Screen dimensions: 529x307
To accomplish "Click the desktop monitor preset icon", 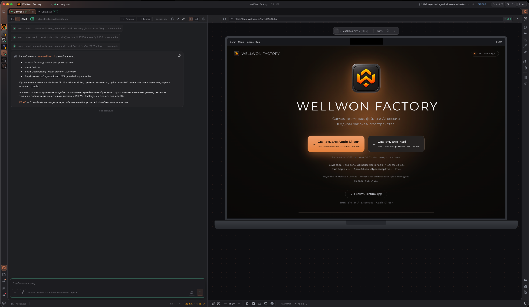I will tap(266, 304).
